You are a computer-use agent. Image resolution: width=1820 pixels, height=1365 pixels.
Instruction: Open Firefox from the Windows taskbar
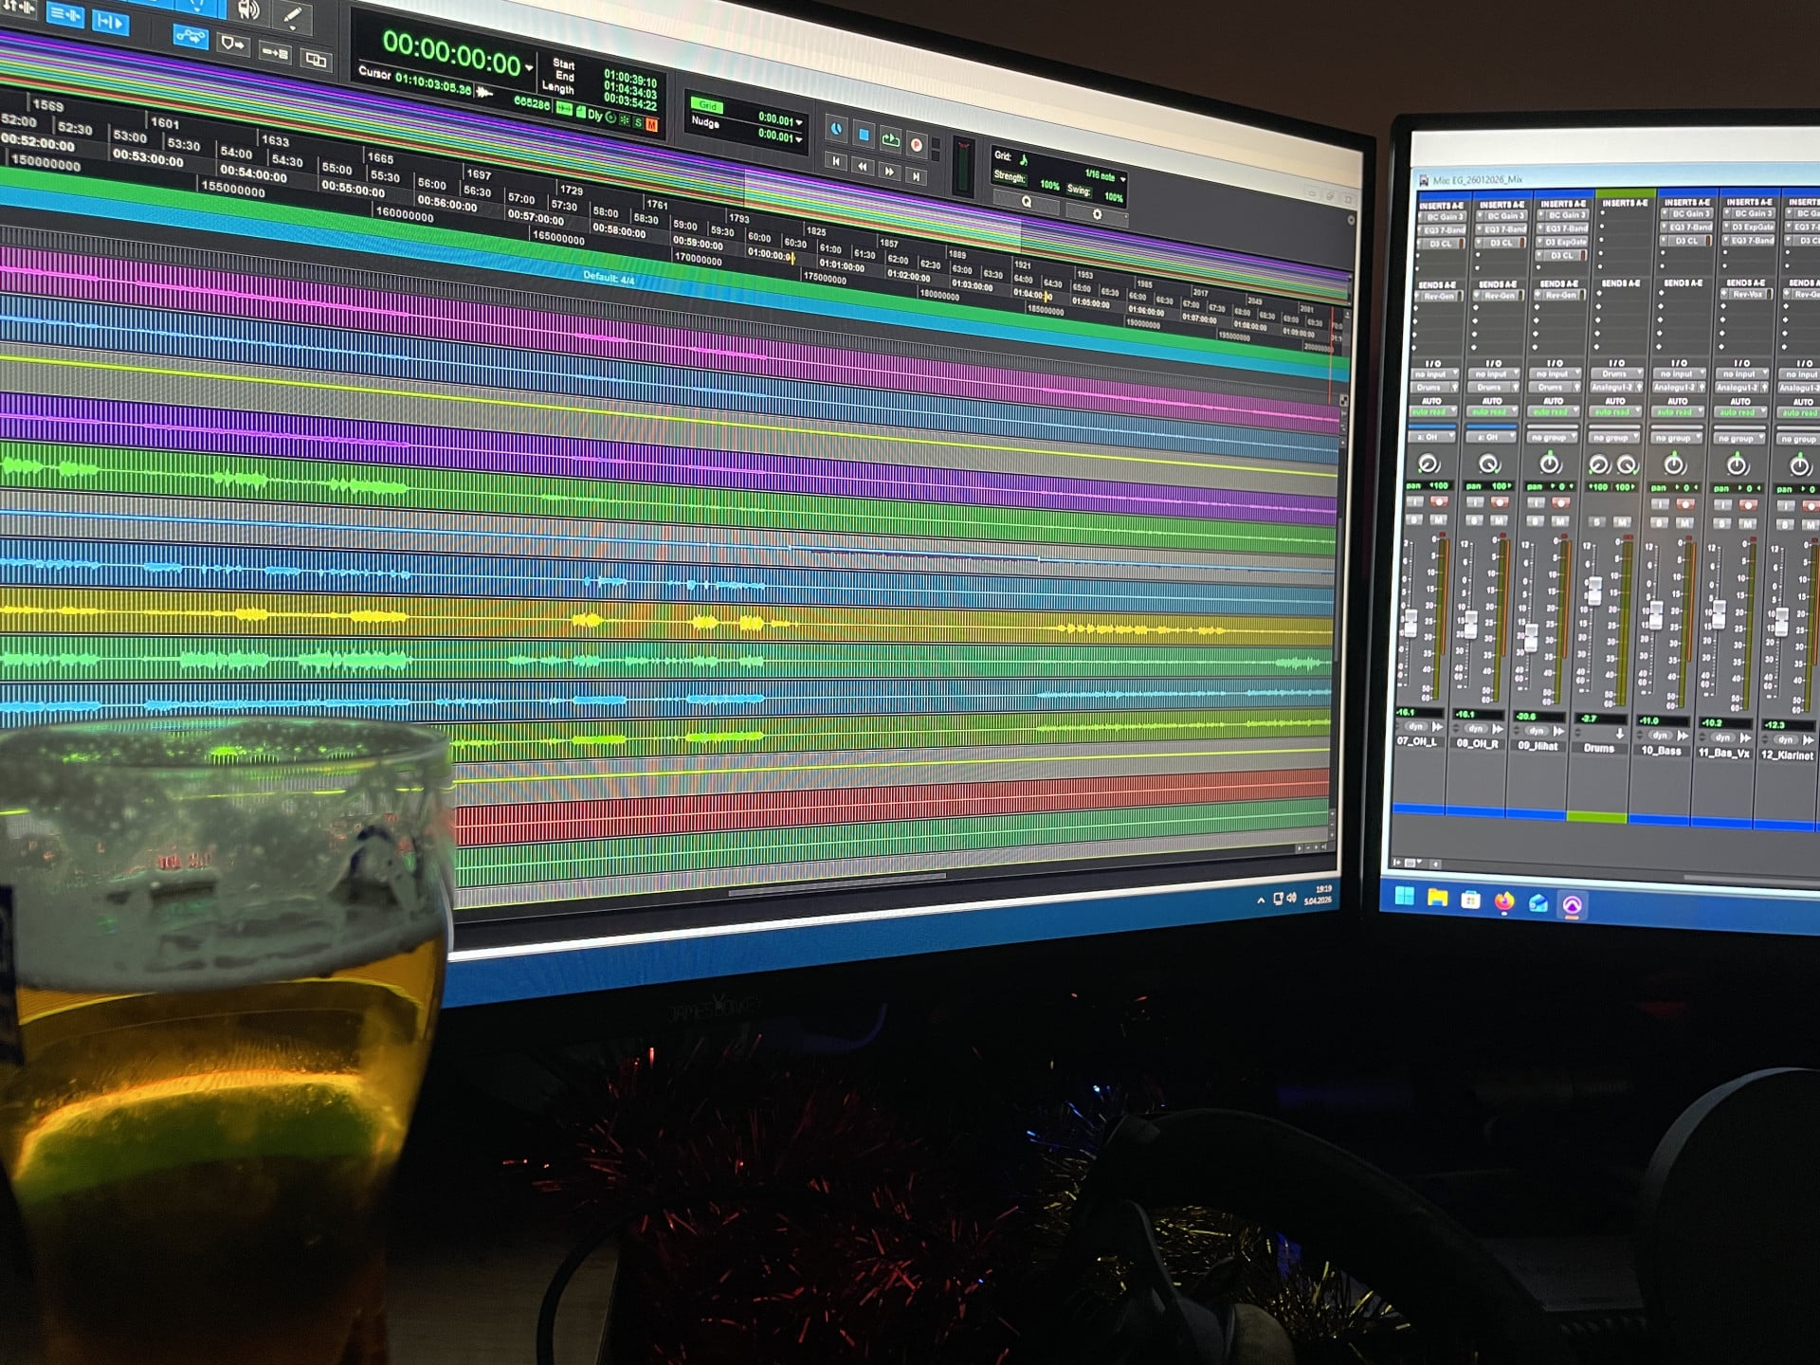coord(1504,901)
